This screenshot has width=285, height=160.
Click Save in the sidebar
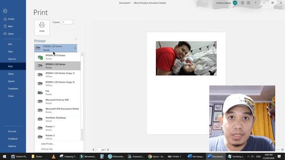(13, 52)
